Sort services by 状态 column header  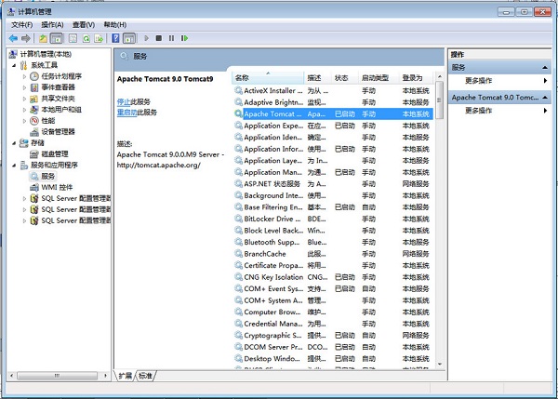click(x=341, y=77)
